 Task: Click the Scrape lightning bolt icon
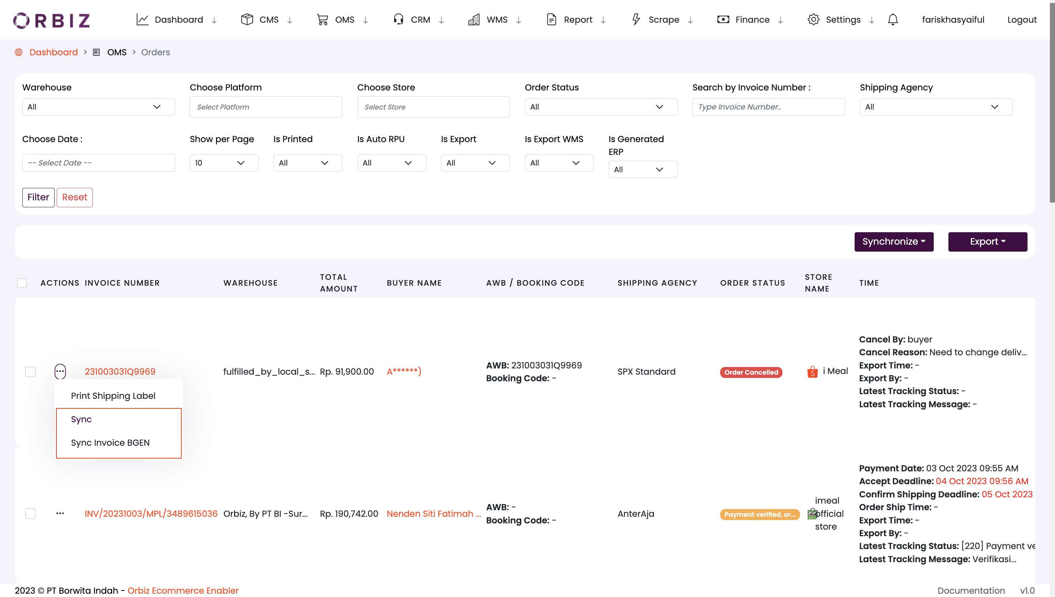(x=636, y=20)
